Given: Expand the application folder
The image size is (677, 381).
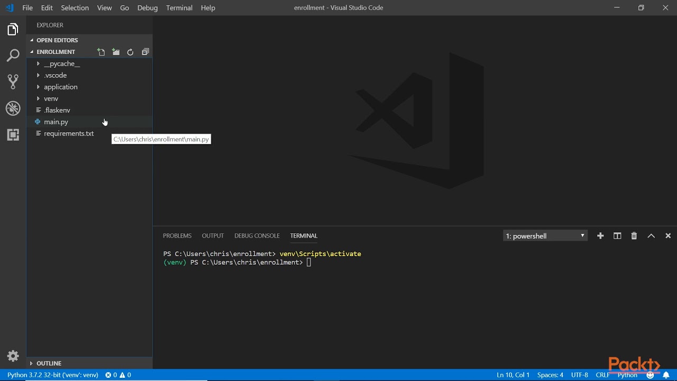Looking at the screenshot, I should pyautogui.click(x=60, y=87).
